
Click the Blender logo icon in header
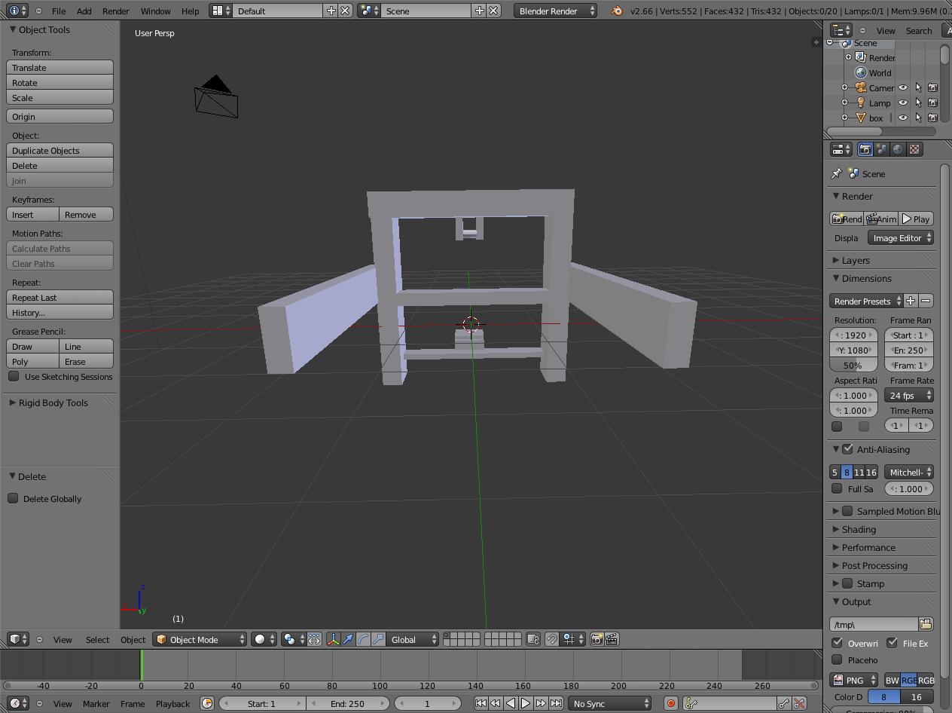(x=617, y=11)
